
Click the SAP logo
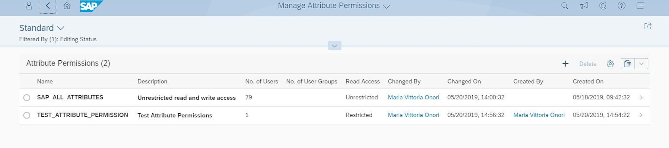(x=91, y=6)
